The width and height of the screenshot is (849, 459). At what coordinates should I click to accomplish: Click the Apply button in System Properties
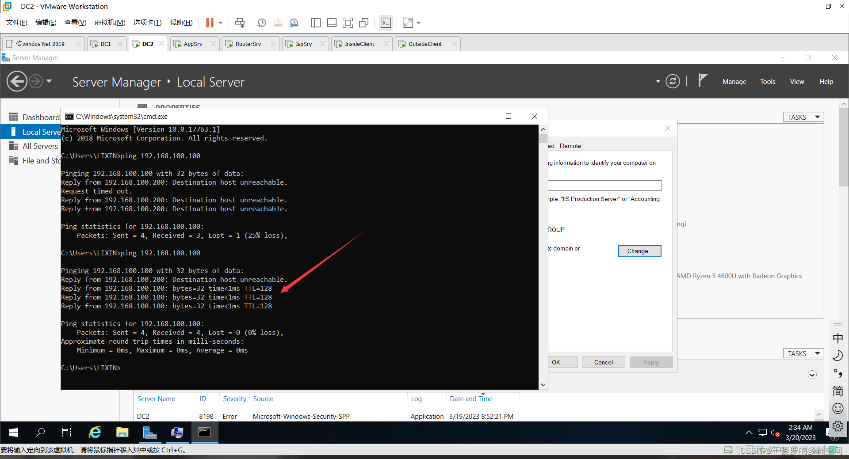click(x=651, y=362)
